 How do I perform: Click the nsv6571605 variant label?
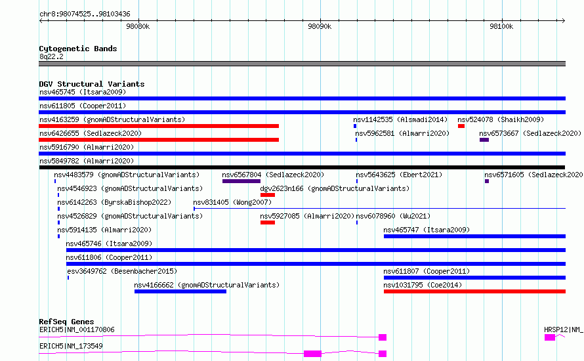[533, 175]
